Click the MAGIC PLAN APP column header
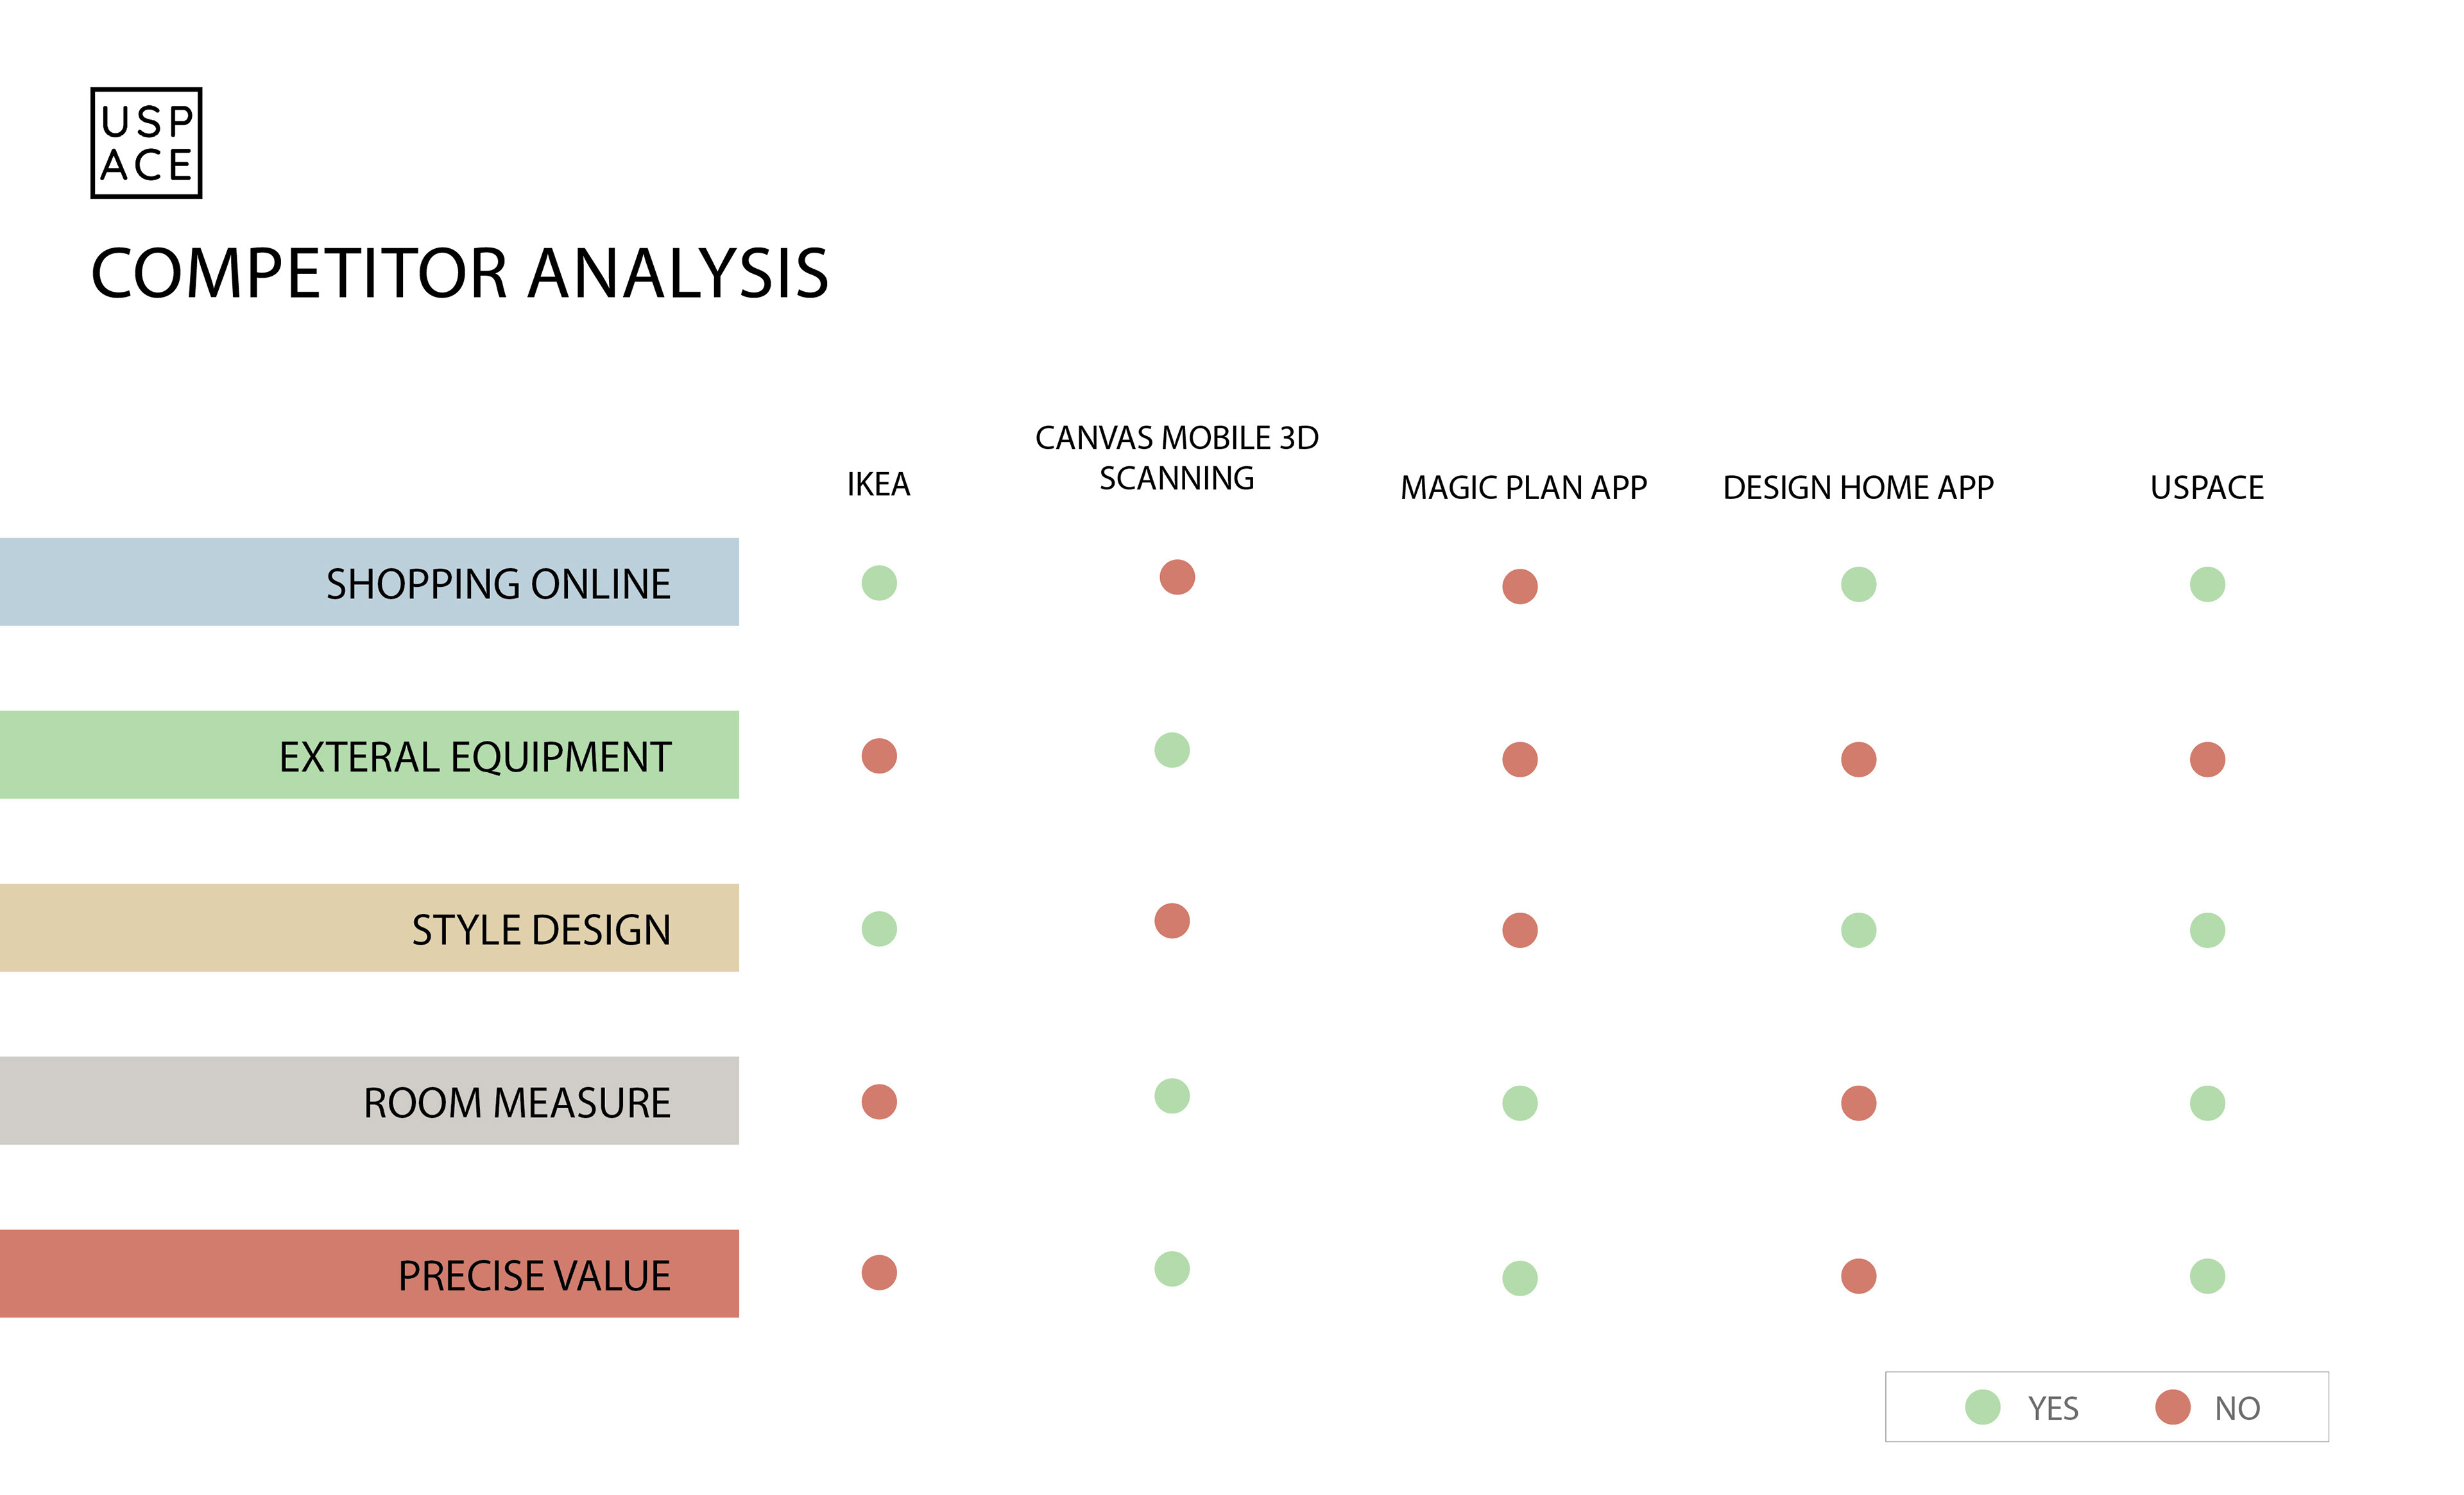This screenshot has width=2464, height=1495. [x=1524, y=487]
